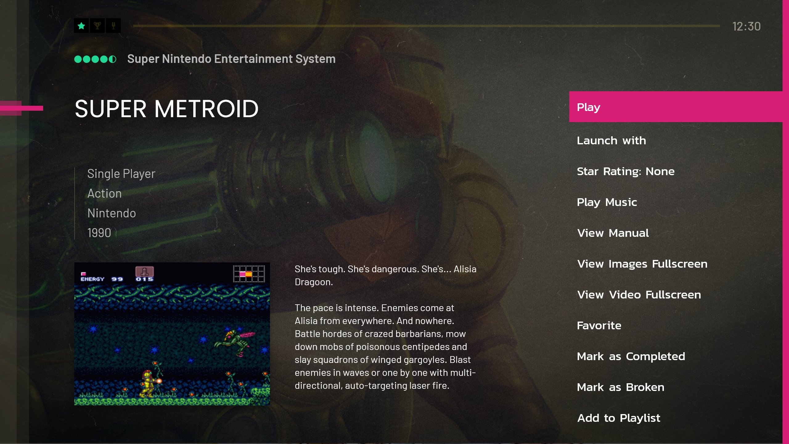Click the 1990 release year
Image resolution: width=789 pixels, height=444 pixels.
(x=99, y=233)
